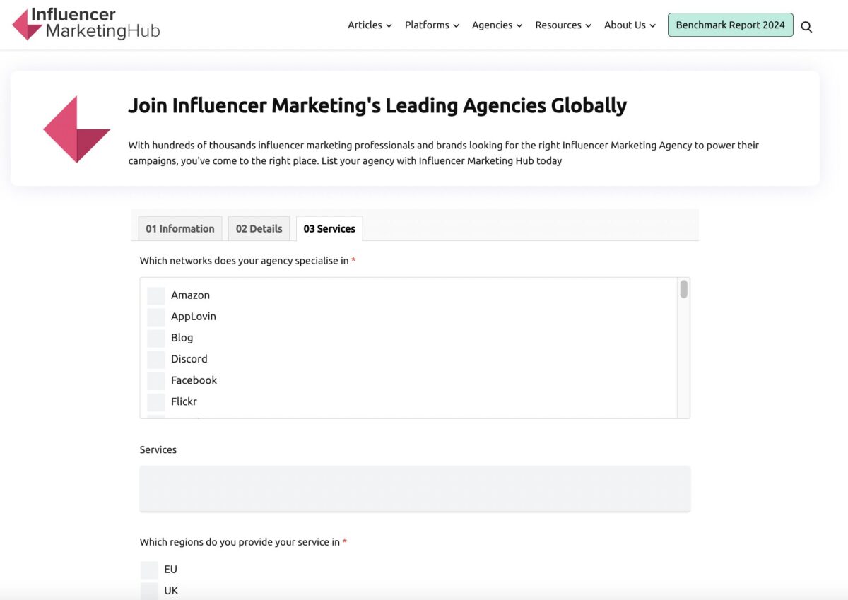Switch to the 01 Information tab
This screenshot has height=600, width=848.
180,229
